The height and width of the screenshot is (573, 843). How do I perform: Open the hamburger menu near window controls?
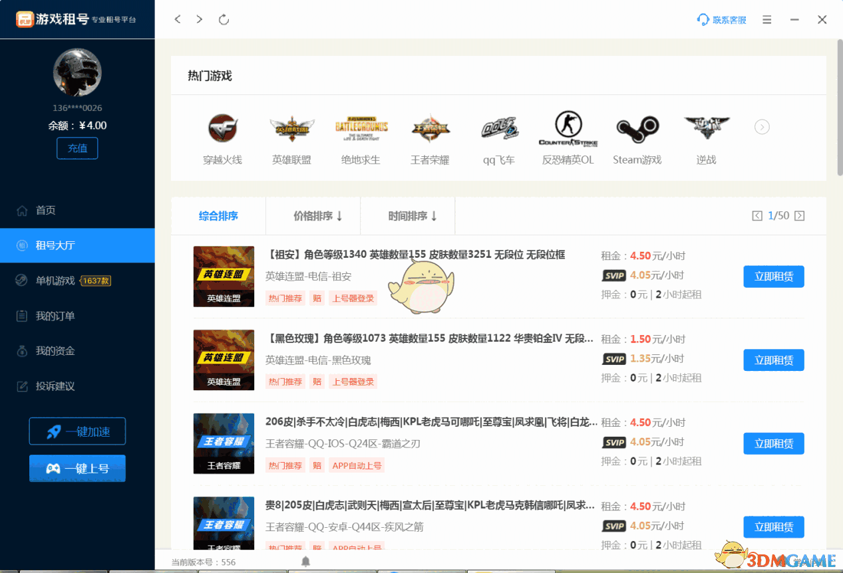point(766,19)
